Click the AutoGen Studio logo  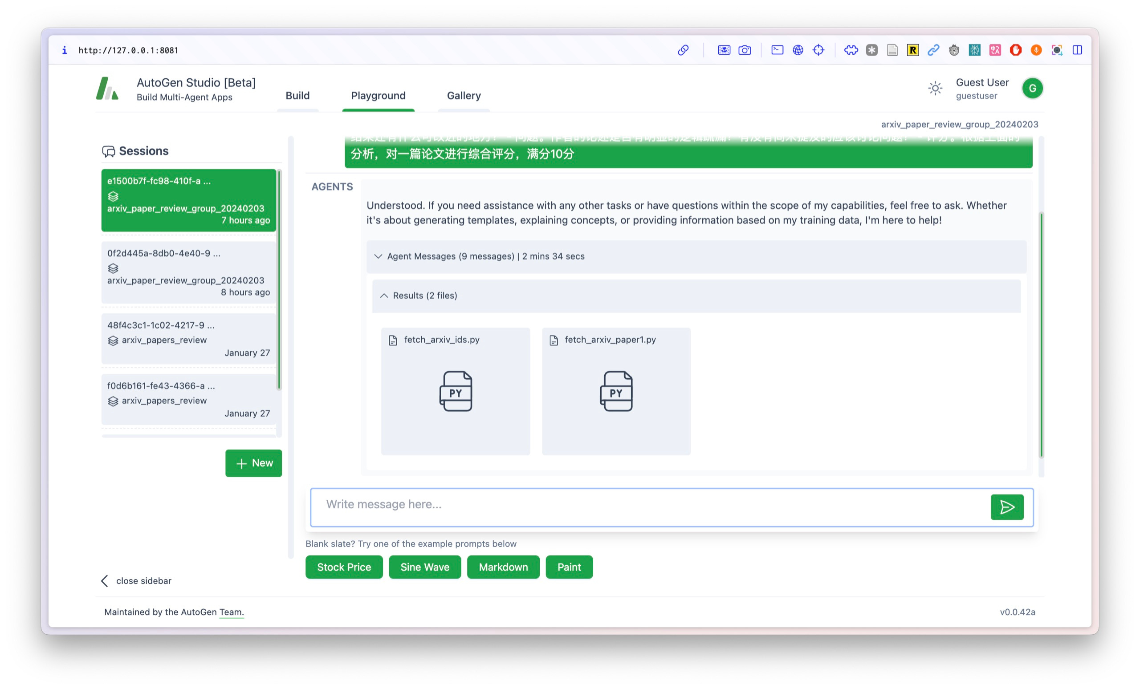(x=107, y=88)
